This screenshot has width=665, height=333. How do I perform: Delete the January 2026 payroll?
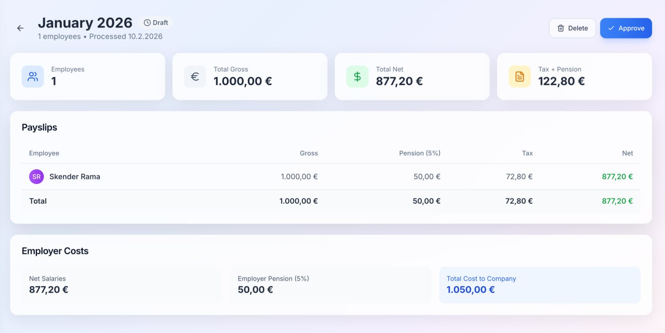(573, 28)
